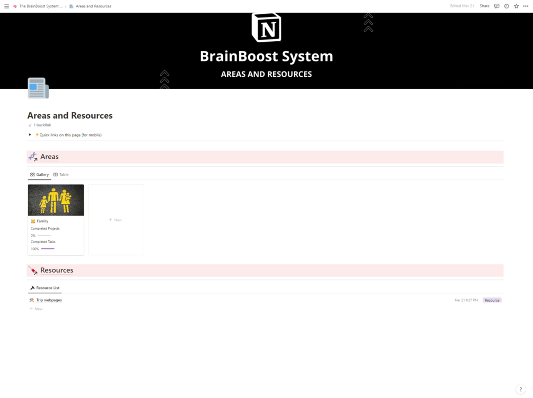Click the Resources heading pin icon
The image size is (533, 398).
(33, 270)
